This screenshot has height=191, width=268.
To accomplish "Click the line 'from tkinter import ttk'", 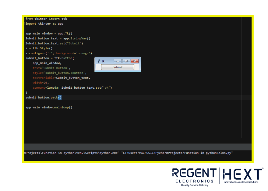I will coord(46,19).
